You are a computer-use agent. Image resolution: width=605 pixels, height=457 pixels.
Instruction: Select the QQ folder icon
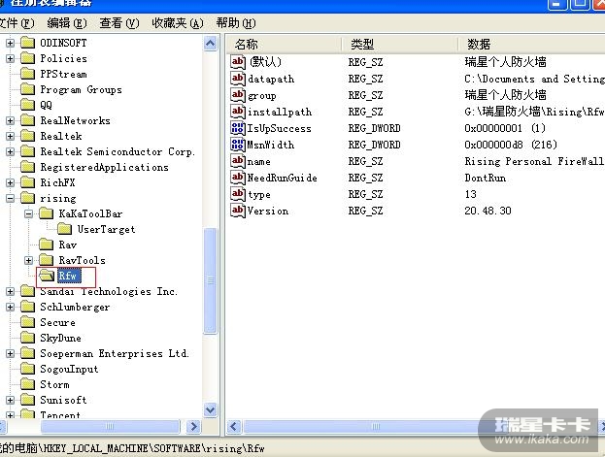pos(27,105)
